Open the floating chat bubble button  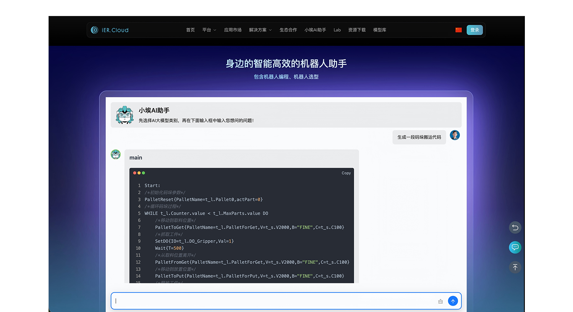coord(515,247)
